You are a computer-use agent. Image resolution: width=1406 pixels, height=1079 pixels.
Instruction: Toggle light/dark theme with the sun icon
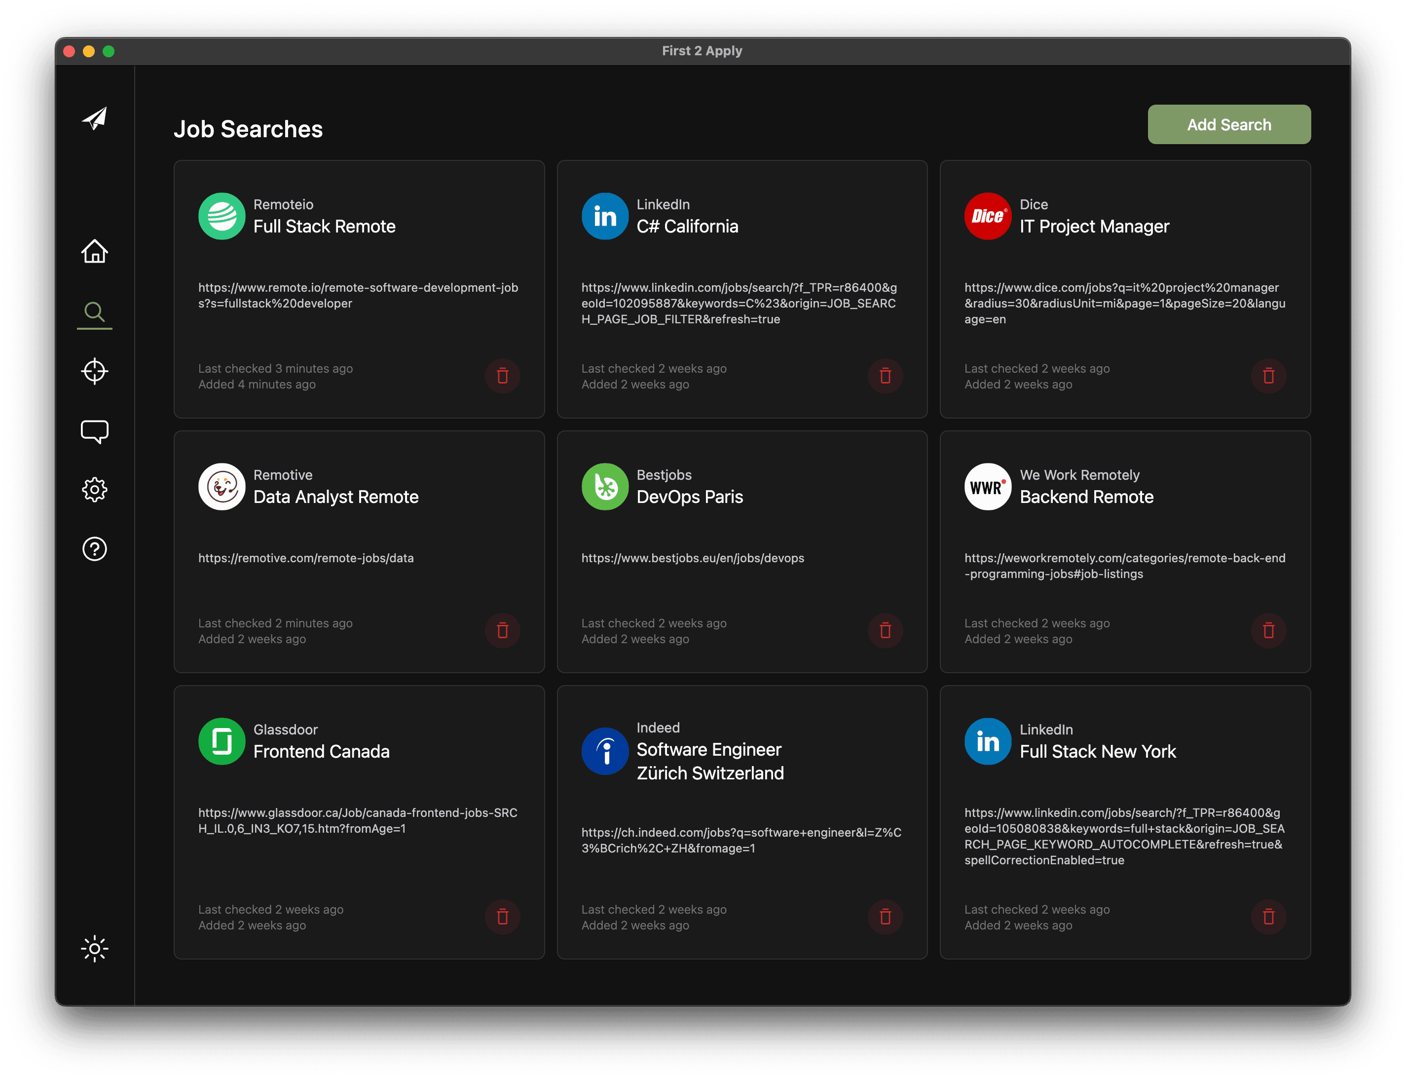pos(94,949)
